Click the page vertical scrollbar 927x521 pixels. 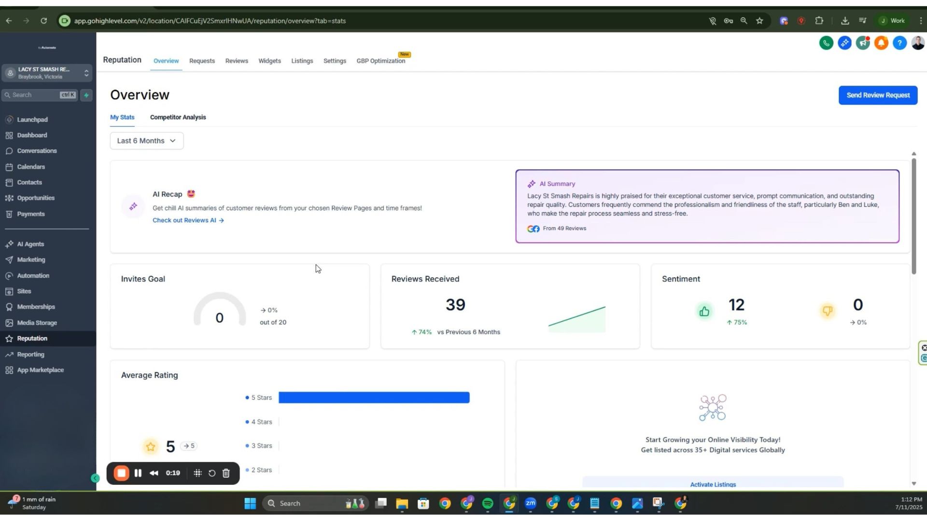click(913, 217)
